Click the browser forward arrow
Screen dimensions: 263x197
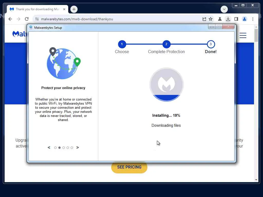(18, 19)
